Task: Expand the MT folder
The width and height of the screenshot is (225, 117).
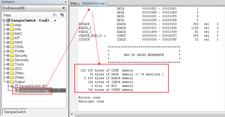Action: [8, 38]
